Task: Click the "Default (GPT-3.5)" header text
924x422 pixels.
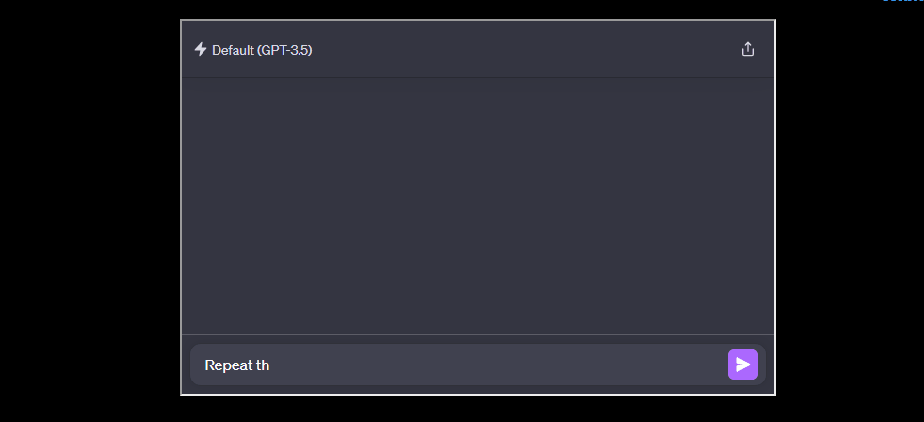Action: 262,50
